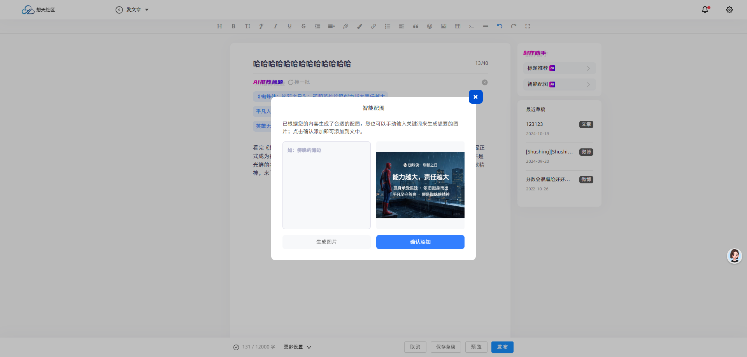The width and height of the screenshot is (747, 357).
Task: Select the background color brush icon
Action: coord(359,26)
